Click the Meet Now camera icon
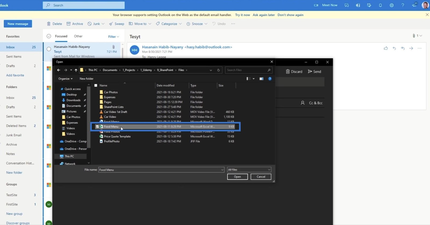 (x=316, y=5)
